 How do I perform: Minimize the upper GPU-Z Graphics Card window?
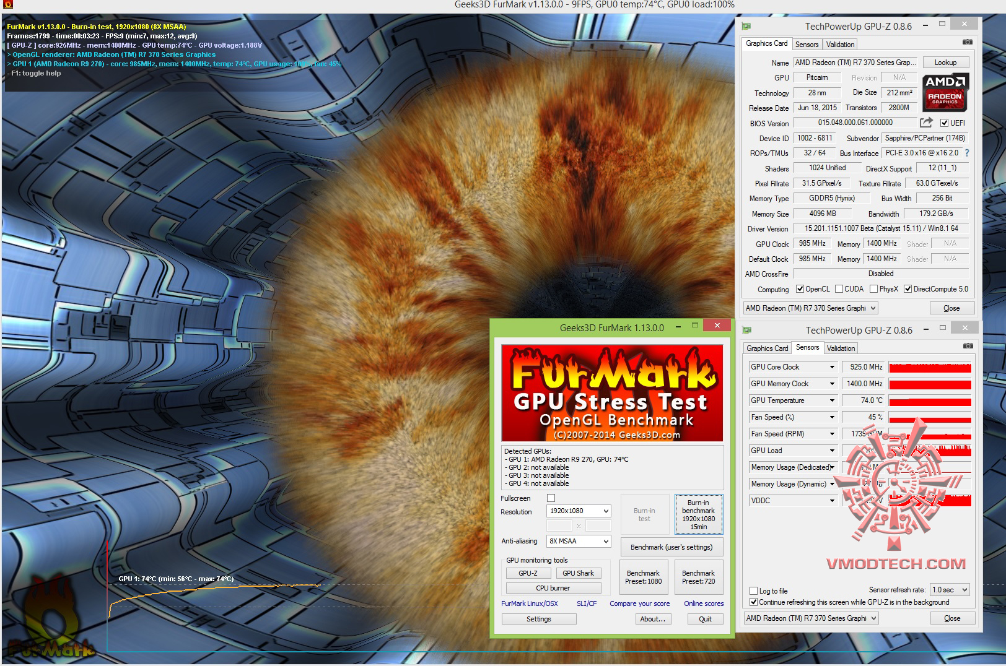(925, 25)
